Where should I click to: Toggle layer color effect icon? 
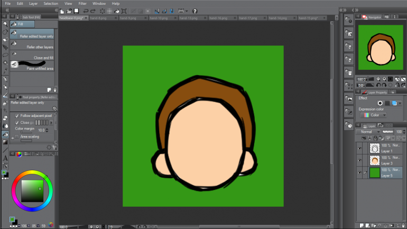[394, 103]
